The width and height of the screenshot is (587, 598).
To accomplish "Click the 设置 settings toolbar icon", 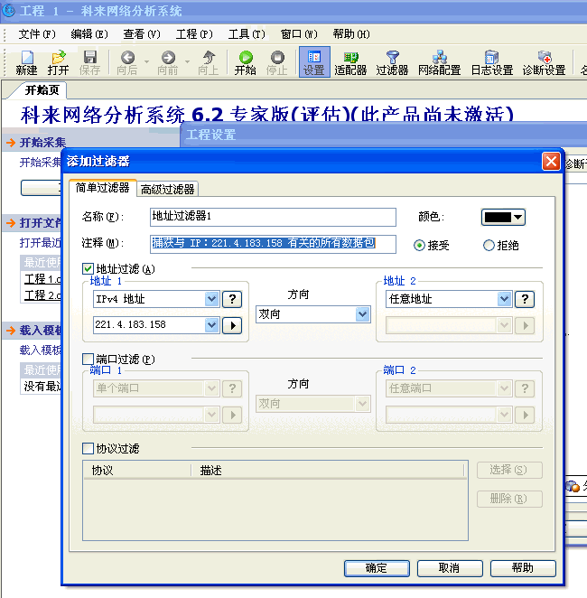I will 314,62.
